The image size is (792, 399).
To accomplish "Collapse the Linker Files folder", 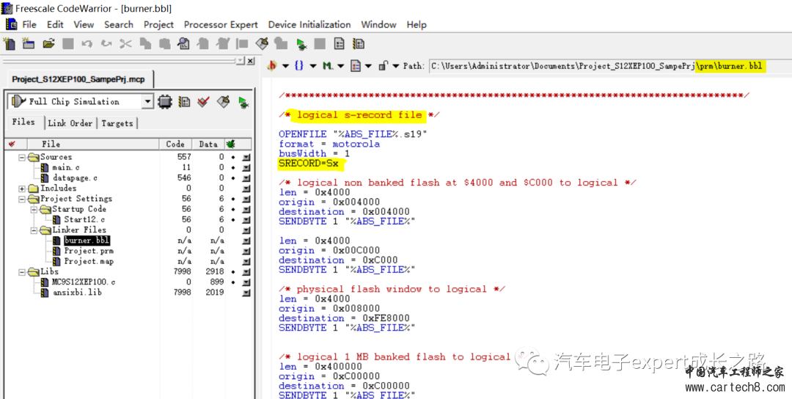I will point(34,230).
